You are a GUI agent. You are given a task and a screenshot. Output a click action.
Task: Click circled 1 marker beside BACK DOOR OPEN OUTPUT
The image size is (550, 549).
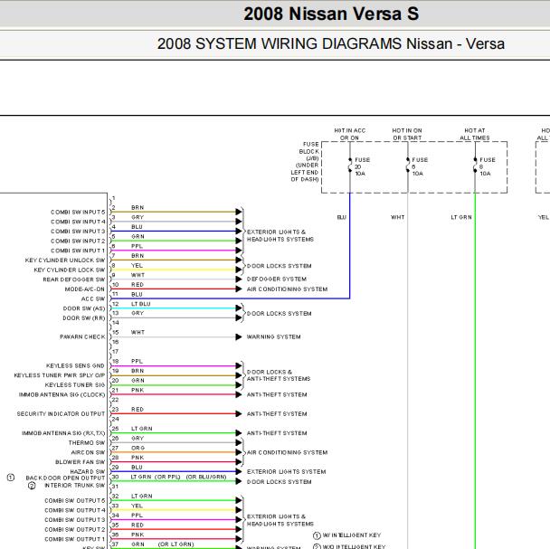tap(11, 478)
